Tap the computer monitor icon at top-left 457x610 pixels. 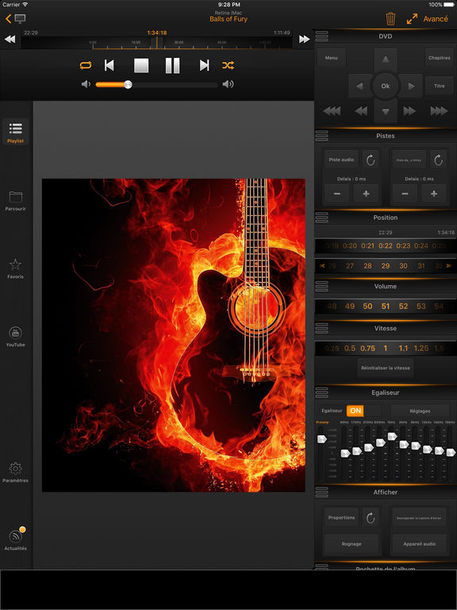pos(20,18)
